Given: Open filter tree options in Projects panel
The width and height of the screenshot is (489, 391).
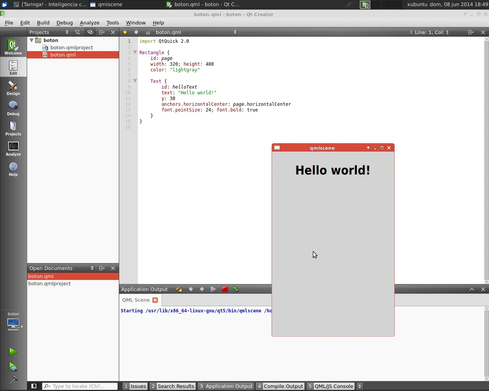Looking at the screenshot, I should 78,32.
